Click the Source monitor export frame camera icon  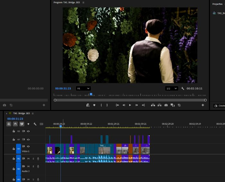[4, 105]
